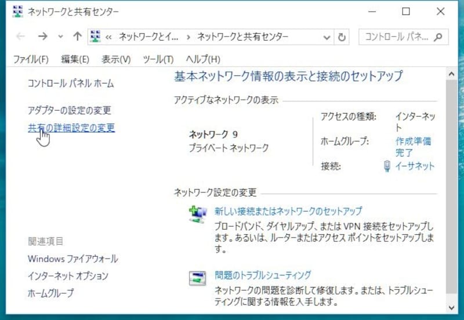Go up one level with the up arrow
The height and width of the screenshot is (320, 464).
tap(78, 37)
